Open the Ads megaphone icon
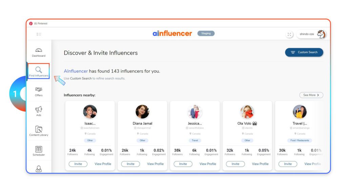Image resolution: width=347 pixels, height=193 pixels. [39, 109]
